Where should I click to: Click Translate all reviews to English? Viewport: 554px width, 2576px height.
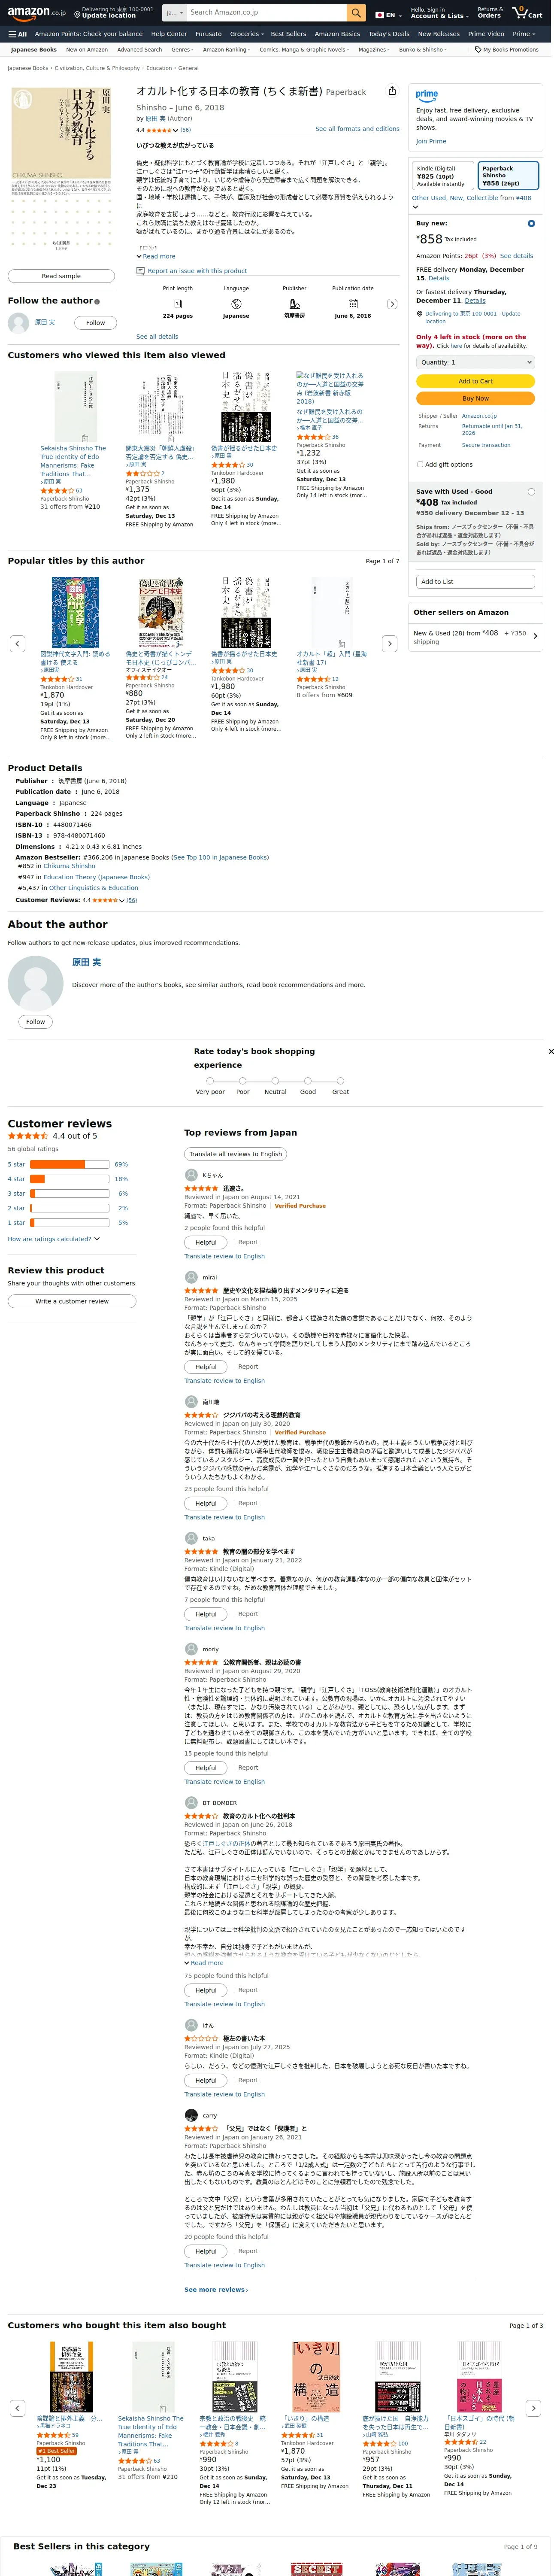click(x=236, y=1153)
